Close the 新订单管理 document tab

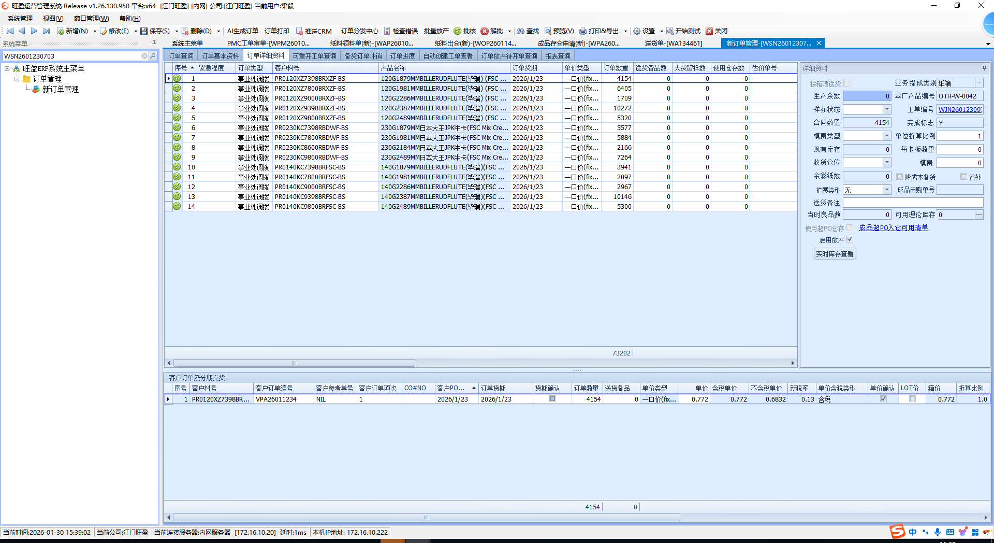[819, 43]
